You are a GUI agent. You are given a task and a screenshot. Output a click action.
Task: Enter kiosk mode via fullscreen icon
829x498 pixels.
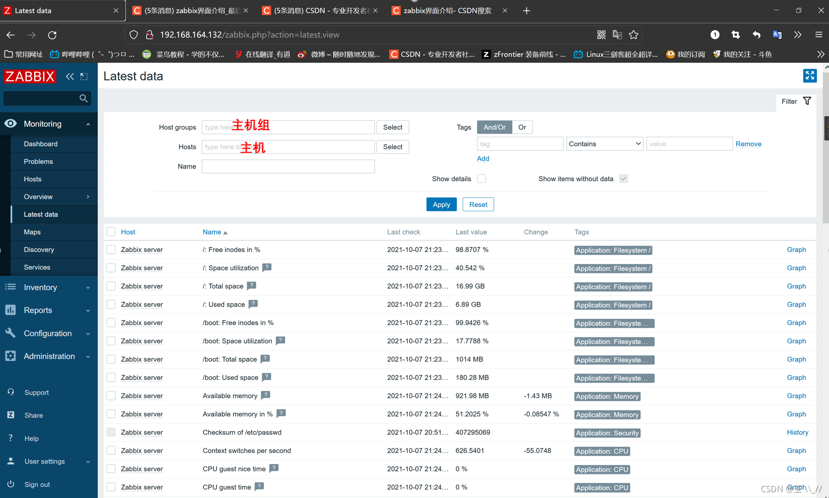pyautogui.click(x=809, y=76)
